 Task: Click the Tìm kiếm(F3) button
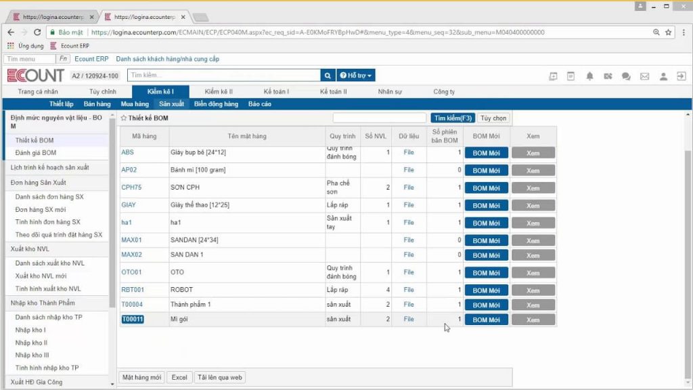click(x=453, y=118)
